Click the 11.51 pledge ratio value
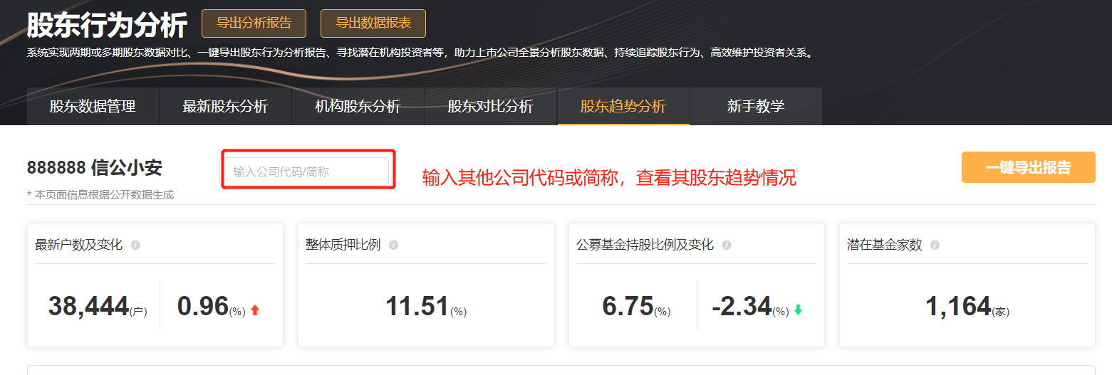 (x=417, y=306)
